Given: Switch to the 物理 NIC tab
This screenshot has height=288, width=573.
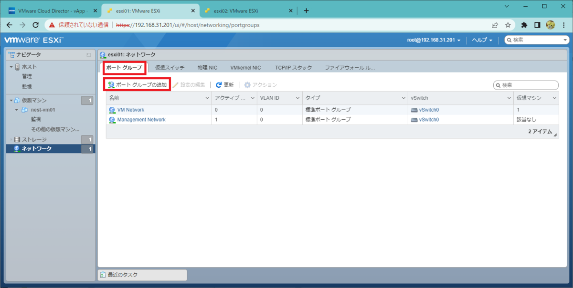Looking at the screenshot, I should pos(207,68).
